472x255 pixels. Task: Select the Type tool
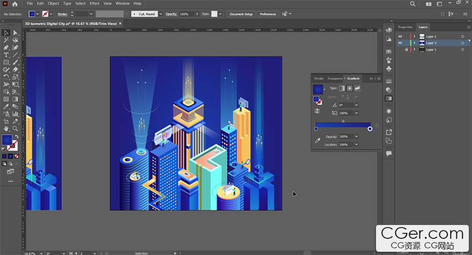pyautogui.click(x=6, y=55)
